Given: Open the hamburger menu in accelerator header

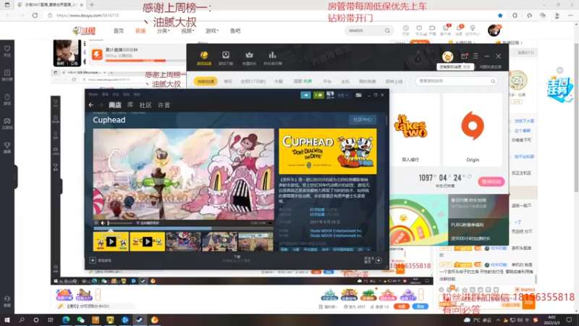Looking at the screenshot, I should (x=476, y=57).
